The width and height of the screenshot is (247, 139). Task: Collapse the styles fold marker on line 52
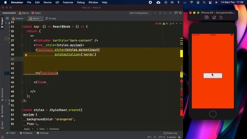point(22,110)
